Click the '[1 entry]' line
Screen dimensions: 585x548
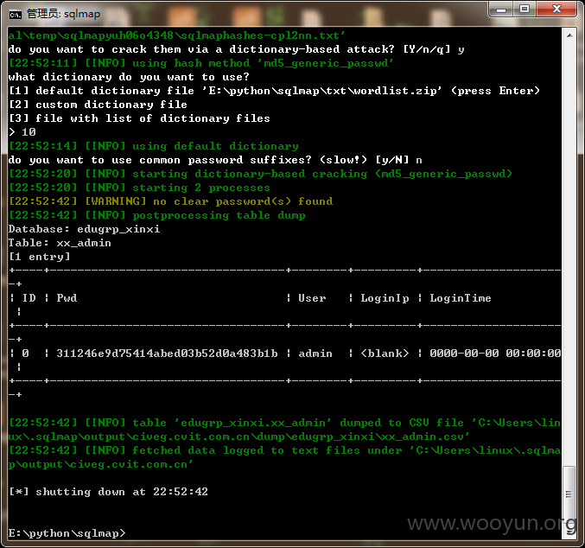click(x=39, y=257)
